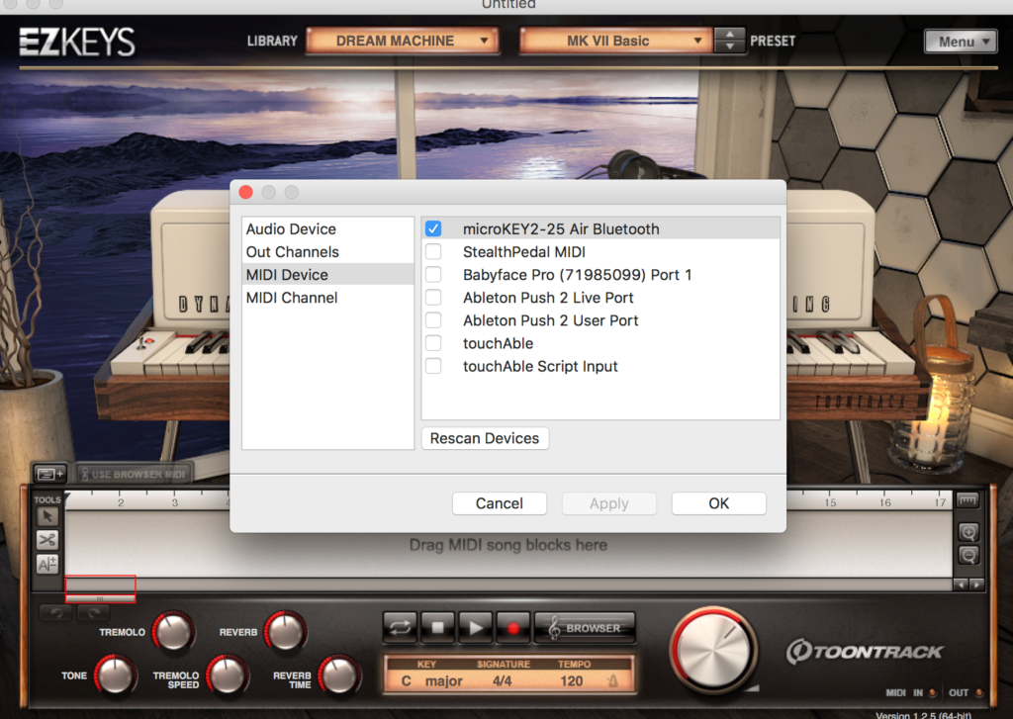Enable the StealthPedal MIDI checkbox
This screenshot has width=1013, height=719.
[433, 251]
